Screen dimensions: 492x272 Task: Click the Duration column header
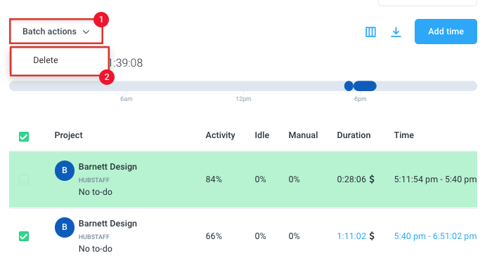point(354,135)
